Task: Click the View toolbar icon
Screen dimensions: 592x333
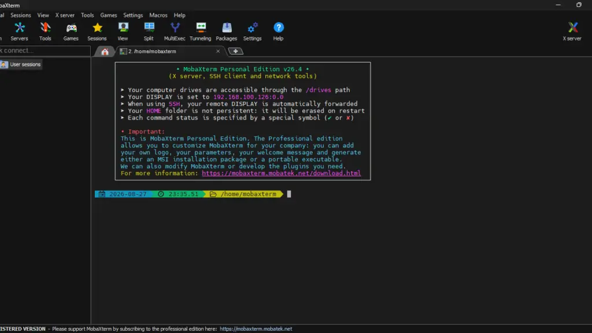Action: [x=123, y=31]
